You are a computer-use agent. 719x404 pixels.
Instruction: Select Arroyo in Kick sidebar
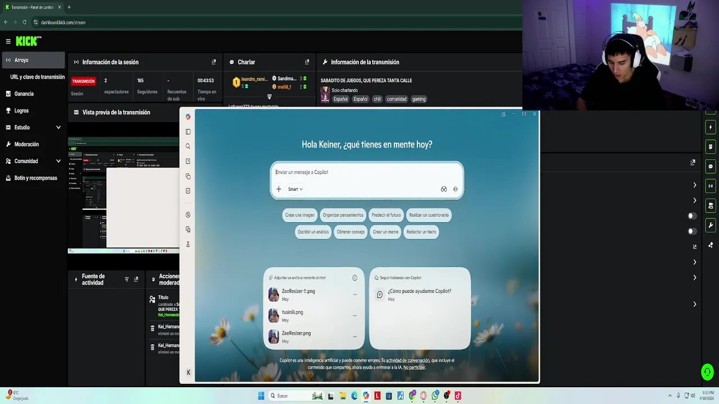tap(34, 60)
